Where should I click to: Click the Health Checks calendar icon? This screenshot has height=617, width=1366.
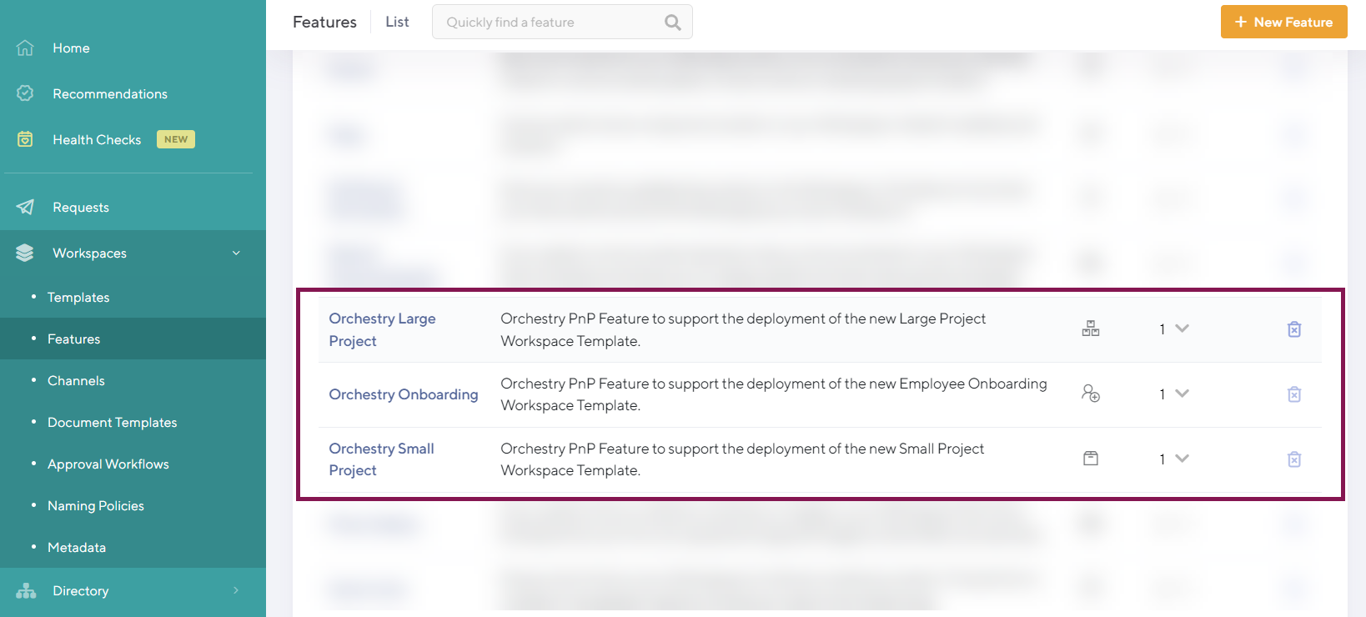pyautogui.click(x=25, y=139)
